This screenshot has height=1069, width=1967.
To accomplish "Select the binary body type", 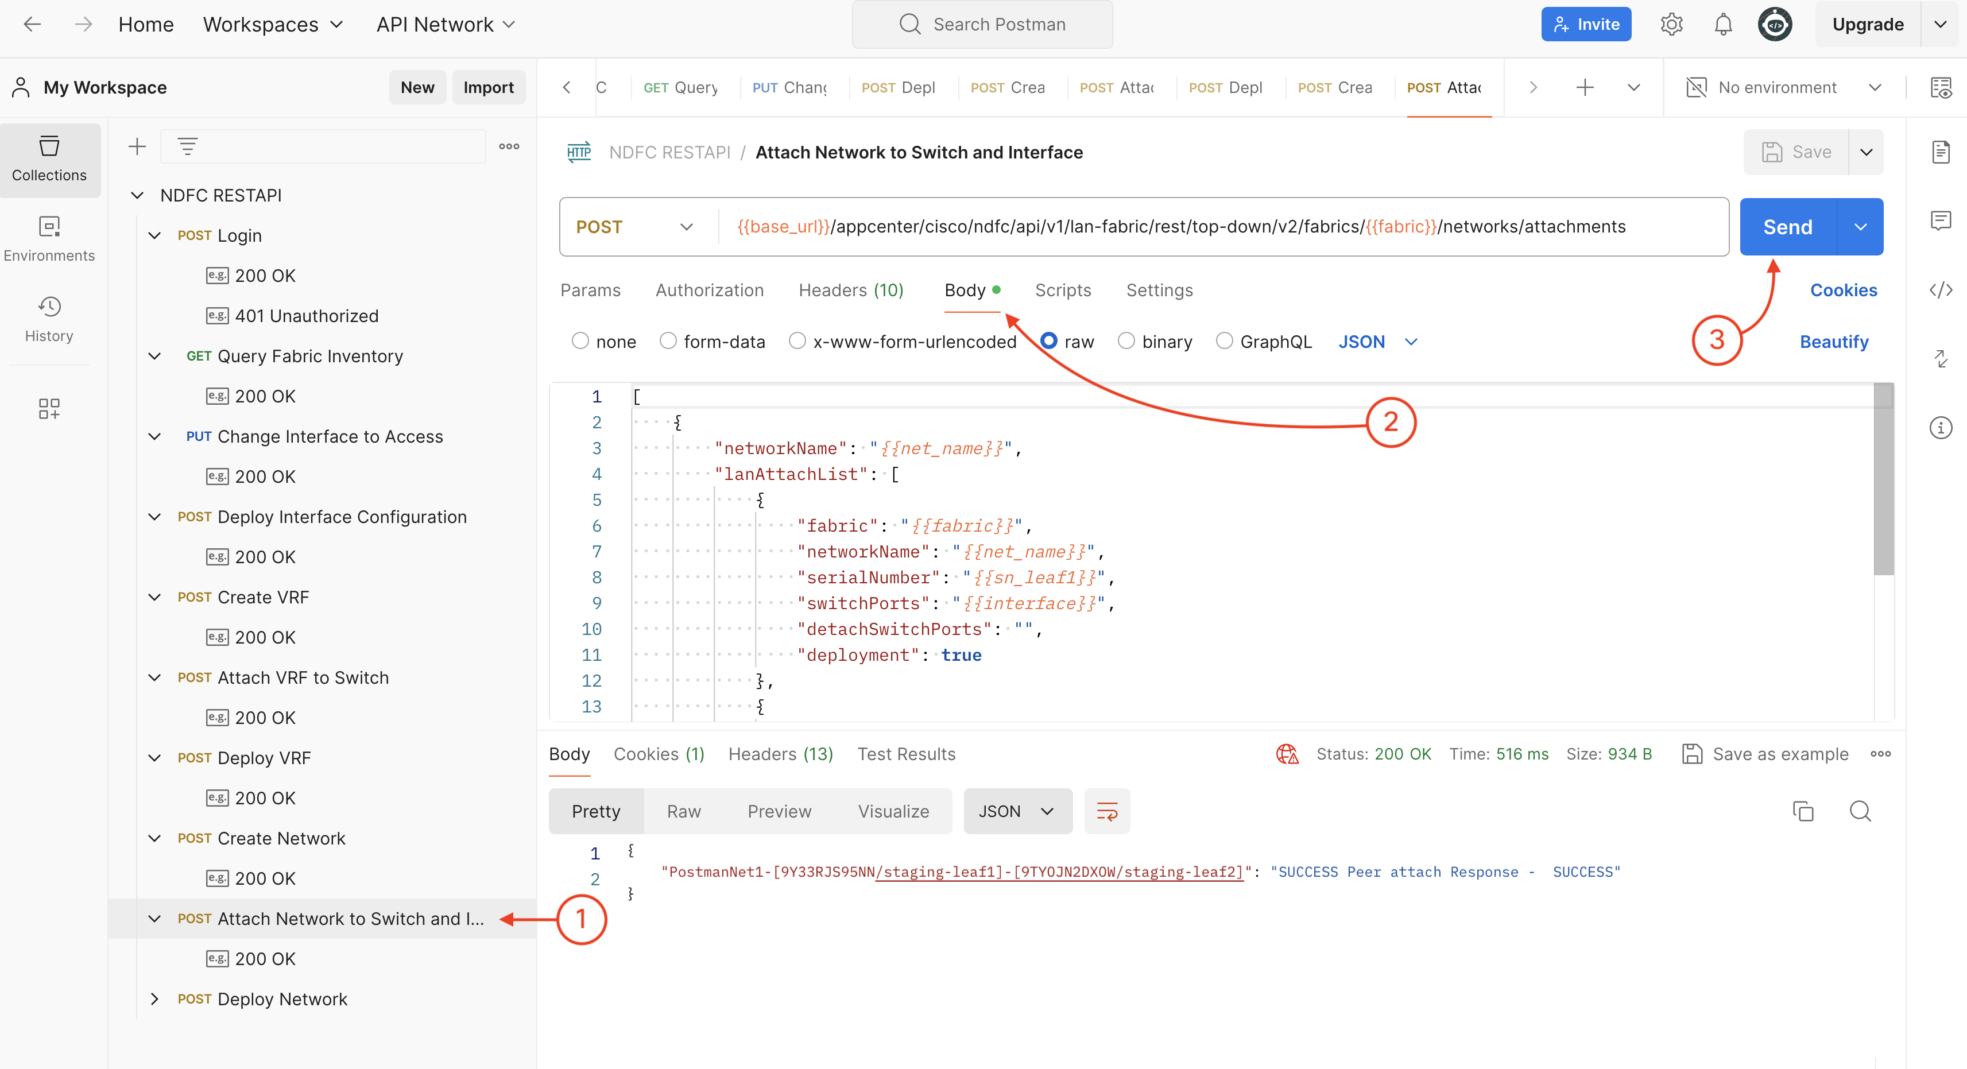I will point(1126,342).
